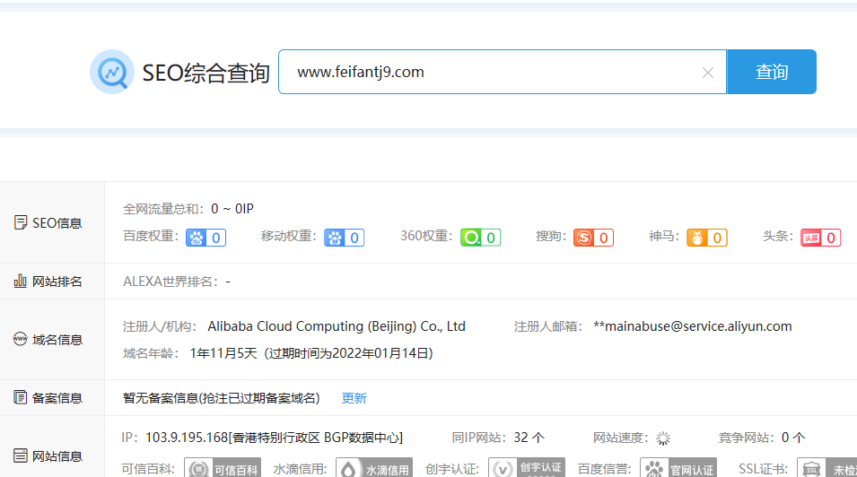This screenshot has height=477, width=857.
Task: Select the SEO信息 section icon
Action: point(21,222)
